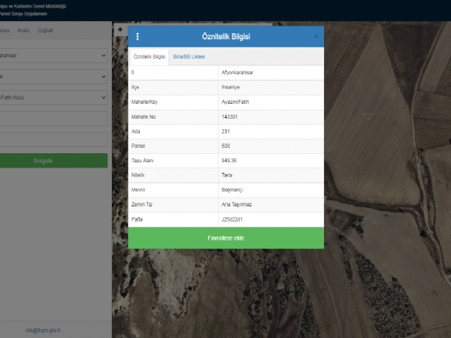Close the Öznitelik Bilgisi dialog
The image size is (451, 338).
tap(316, 37)
